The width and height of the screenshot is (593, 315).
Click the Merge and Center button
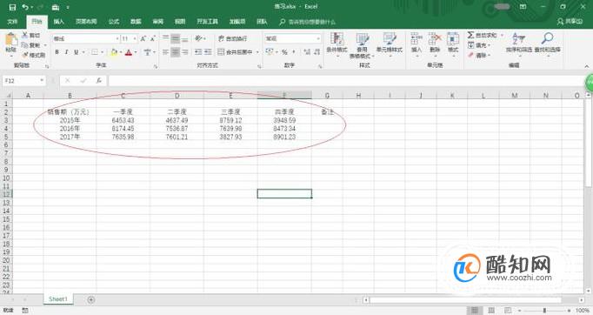click(236, 52)
